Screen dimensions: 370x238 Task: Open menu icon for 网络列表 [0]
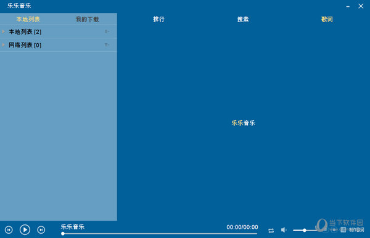[x=107, y=44]
